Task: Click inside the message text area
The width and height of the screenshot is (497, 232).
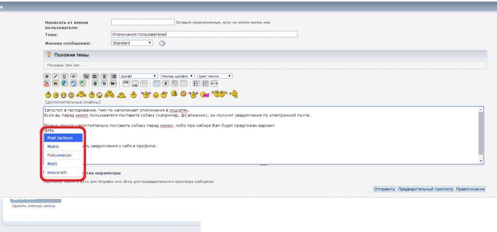Action: coord(261,135)
